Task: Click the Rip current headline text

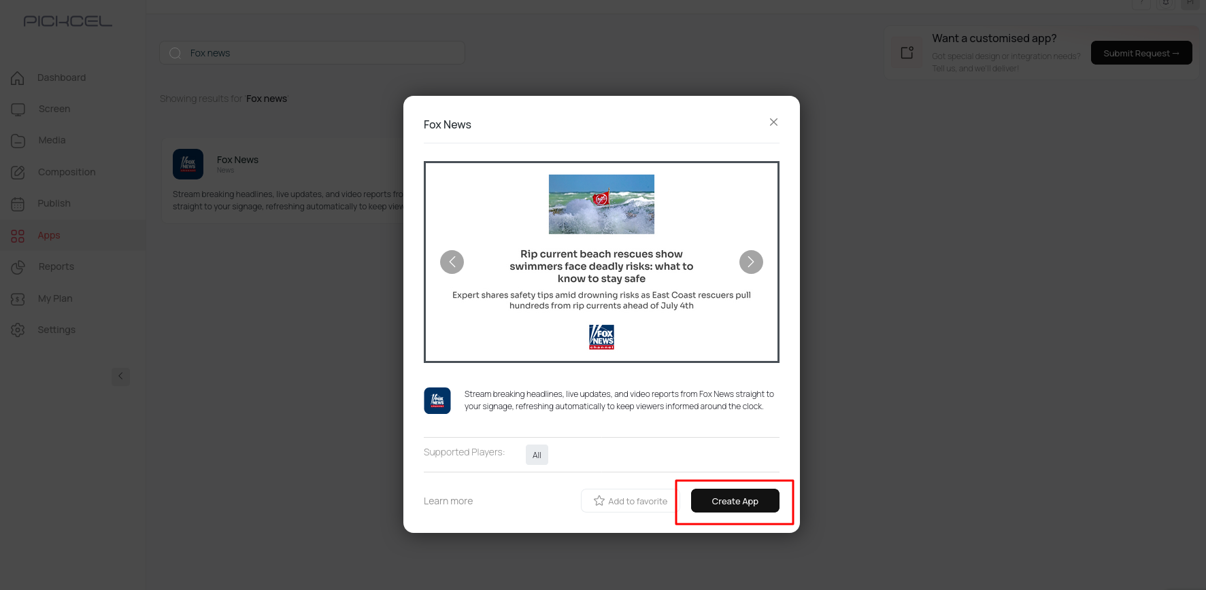Action: tap(601, 266)
